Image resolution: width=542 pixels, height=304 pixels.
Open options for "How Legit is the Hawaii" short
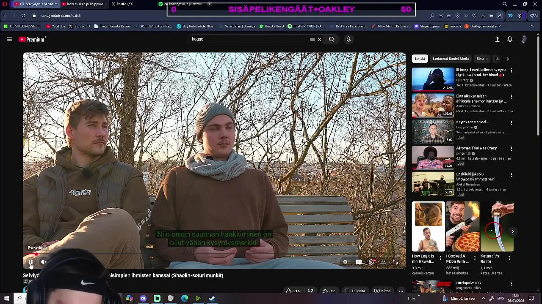coord(440,258)
